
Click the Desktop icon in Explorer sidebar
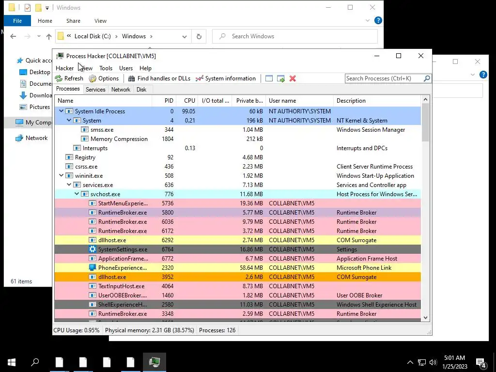coord(23,72)
